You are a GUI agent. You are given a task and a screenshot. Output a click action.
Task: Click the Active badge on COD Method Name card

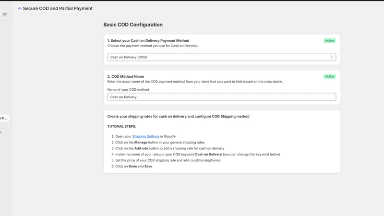[329, 76]
